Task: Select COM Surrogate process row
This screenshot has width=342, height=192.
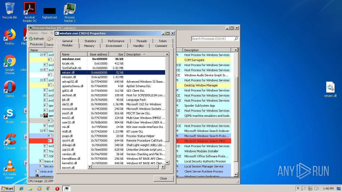Action: point(204,60)
